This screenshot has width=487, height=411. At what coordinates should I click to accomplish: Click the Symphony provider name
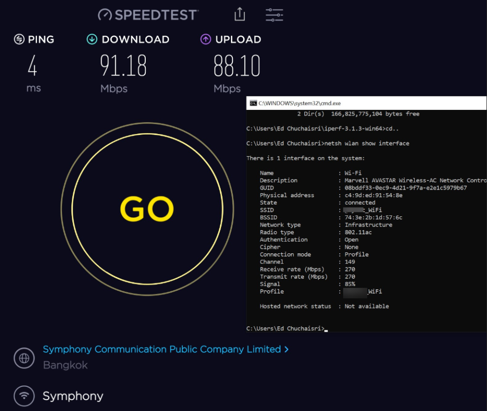click(x=73, y=396)
